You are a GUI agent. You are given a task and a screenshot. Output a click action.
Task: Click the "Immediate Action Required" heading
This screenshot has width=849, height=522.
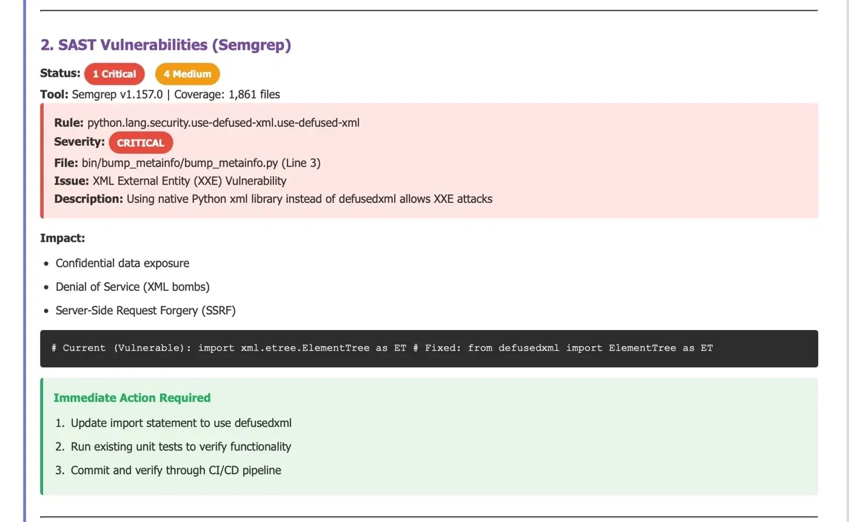pyautogui.click(x=132, y=398)
